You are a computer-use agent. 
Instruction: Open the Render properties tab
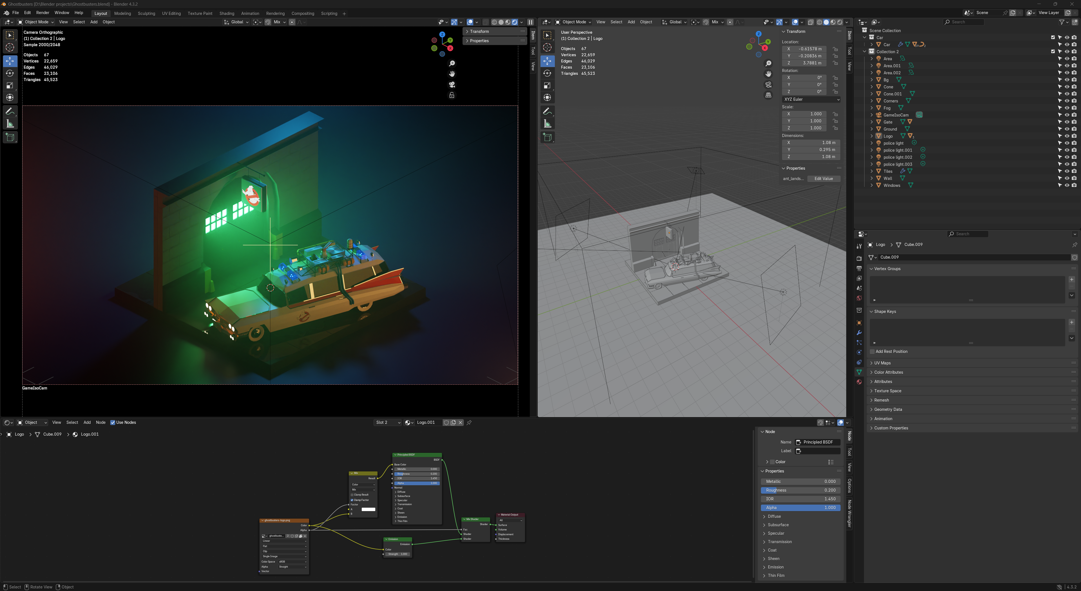coord(859,258)
